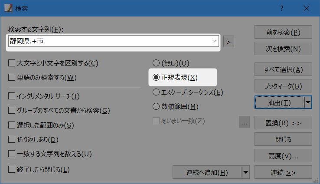Click 次を検索(N) button
Image resolution: width=320 pixels, height=184 pixels.
[x=283, y=49]
